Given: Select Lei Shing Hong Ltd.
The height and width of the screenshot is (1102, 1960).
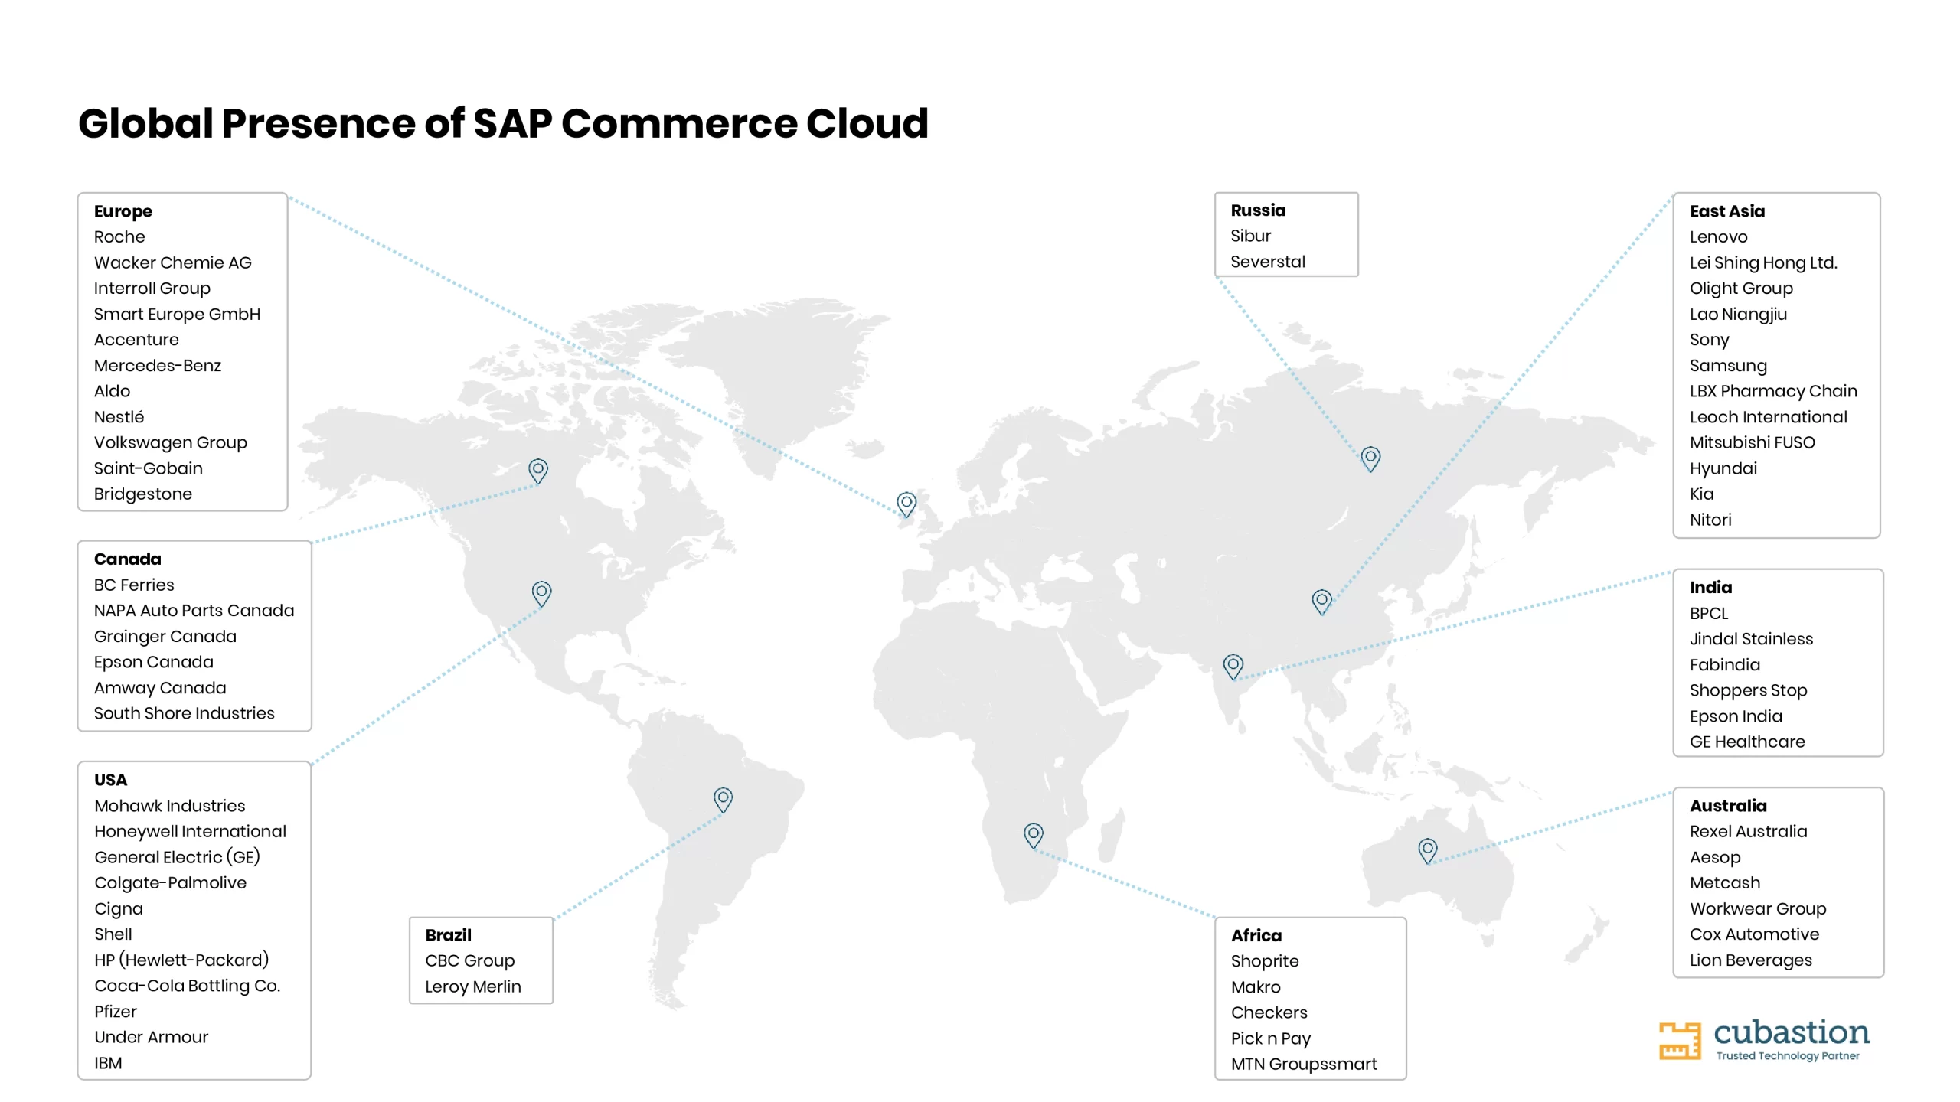Looking at the screenshot, I should tap(1764, 262).
